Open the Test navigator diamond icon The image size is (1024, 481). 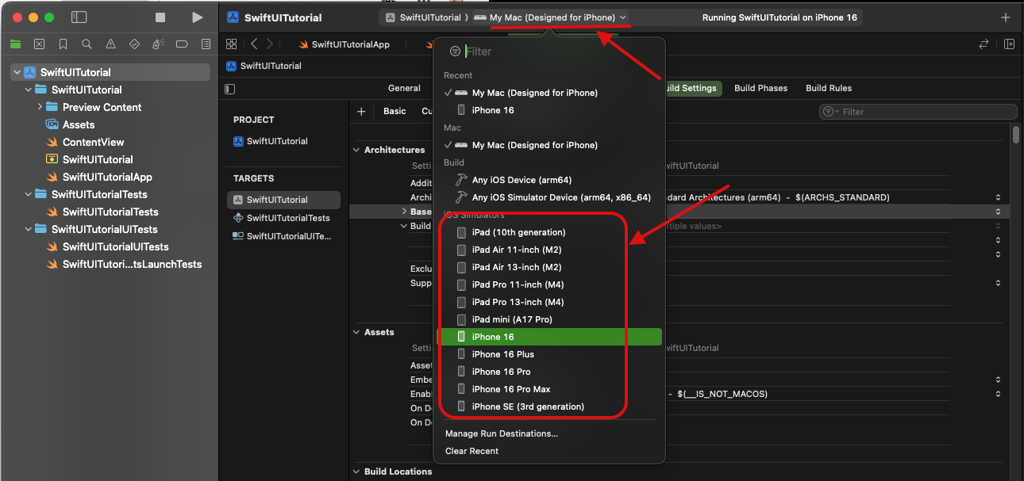134,44
